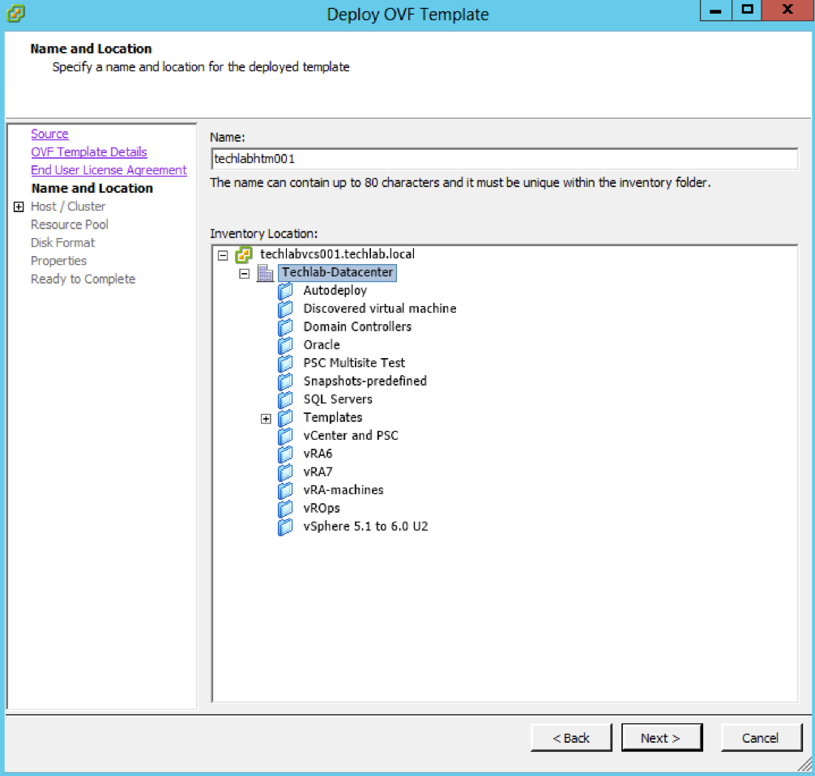
Task: Select the Templates folder label
Action: (x=333, y=417)
